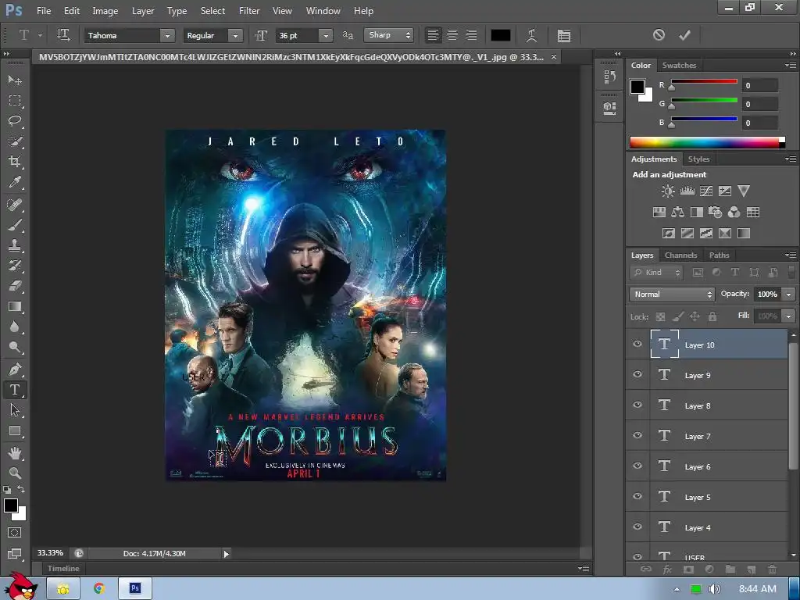Select the Lasso tool
This screenshot has width=800, height=600.
15,121
